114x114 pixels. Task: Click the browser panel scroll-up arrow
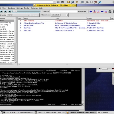15,18
